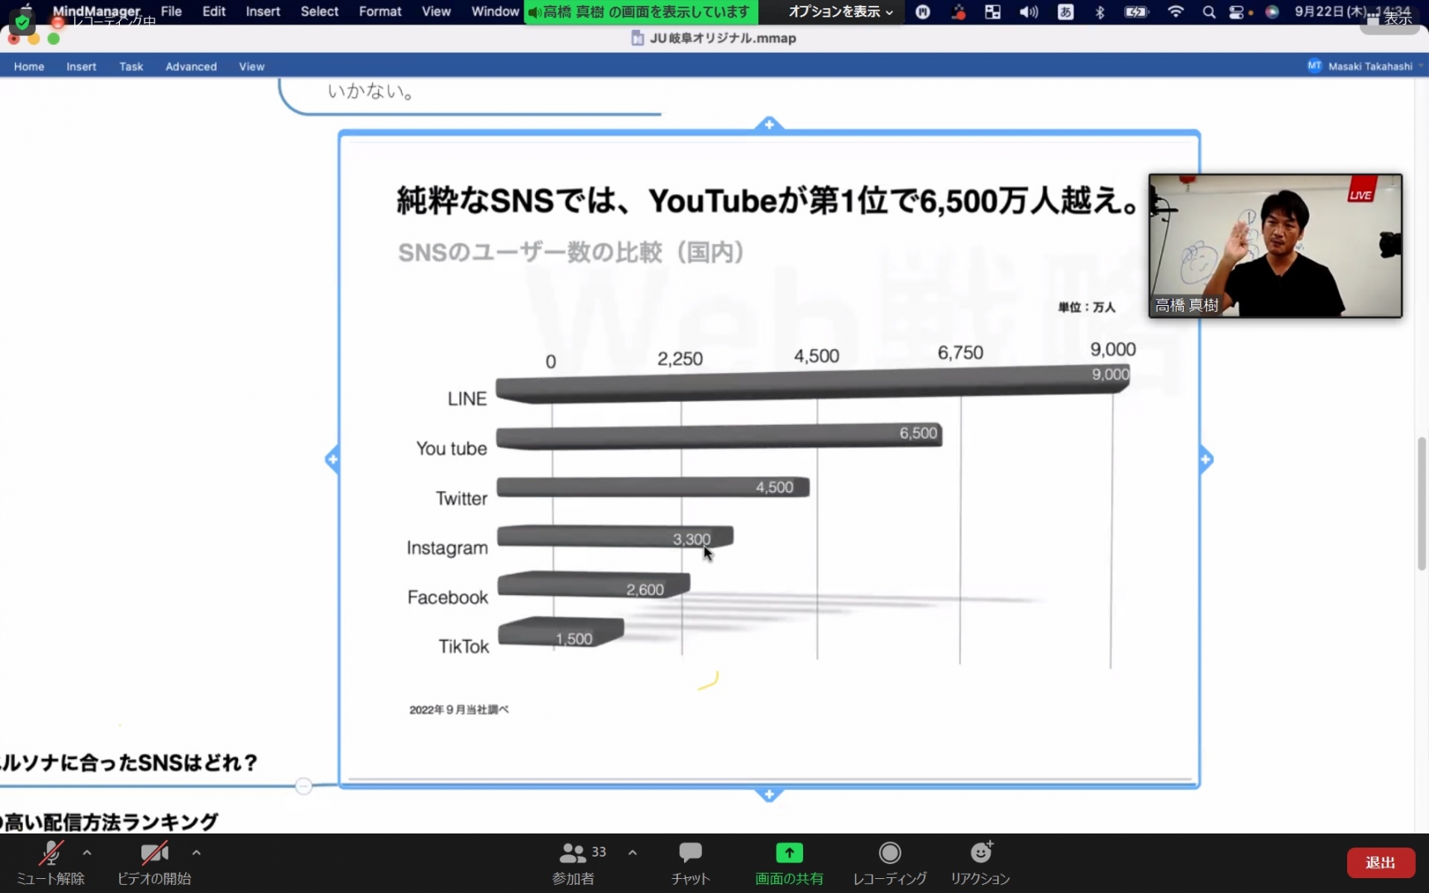
Task: Expand audio options arrow next to ミュート解除
Action: coord(87,852)
